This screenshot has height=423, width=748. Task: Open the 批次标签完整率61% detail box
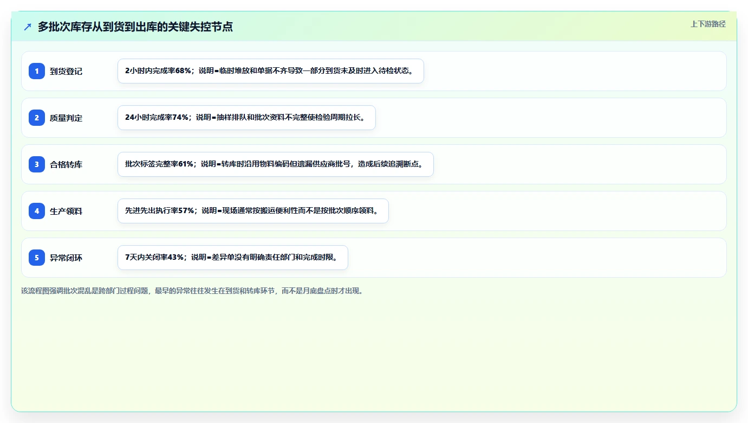point(276,164)
